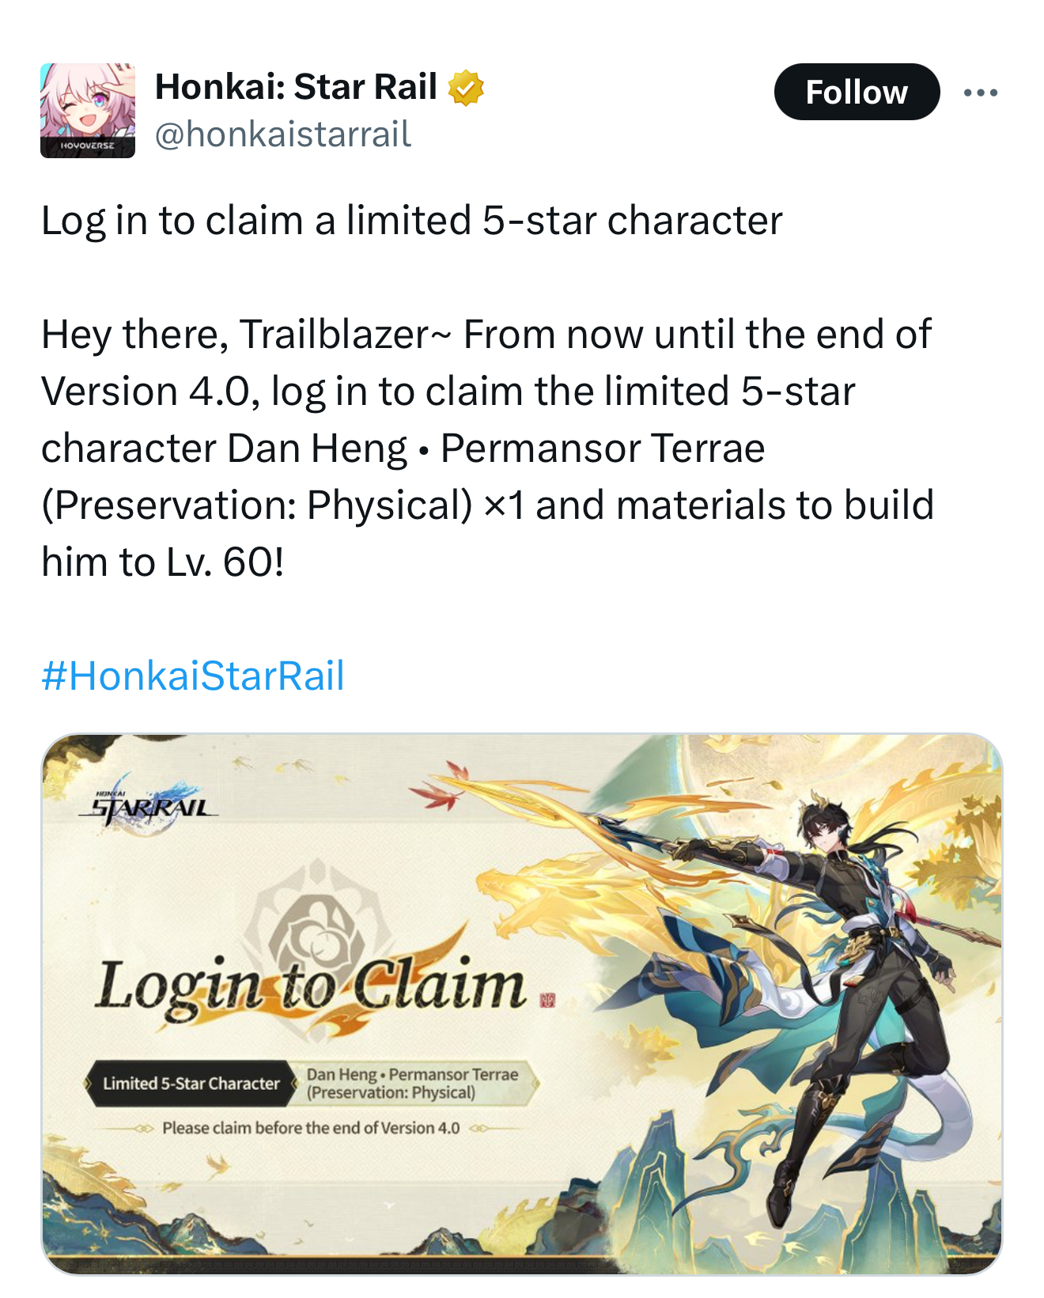Click the Honkai: Star Rail display name

pyautogui.click(x=296, y=87)
